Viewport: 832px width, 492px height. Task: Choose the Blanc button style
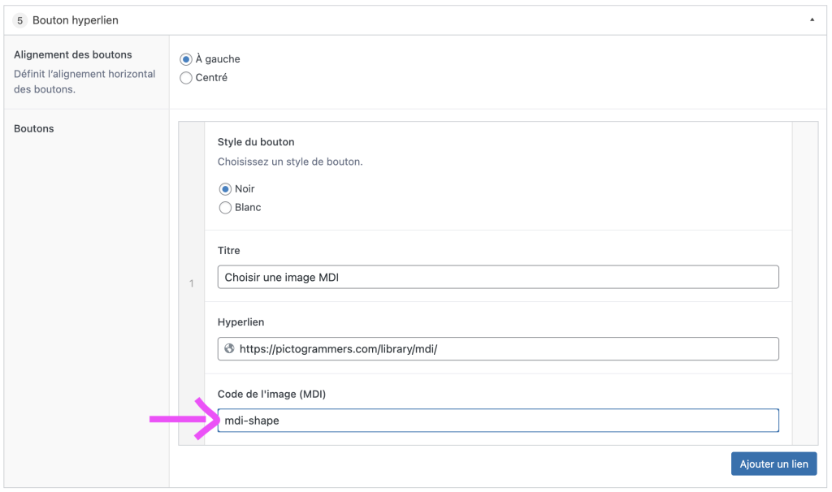225,208
